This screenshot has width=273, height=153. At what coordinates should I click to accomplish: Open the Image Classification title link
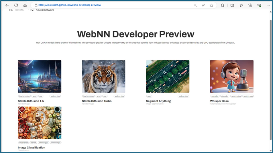coord(32,148)
